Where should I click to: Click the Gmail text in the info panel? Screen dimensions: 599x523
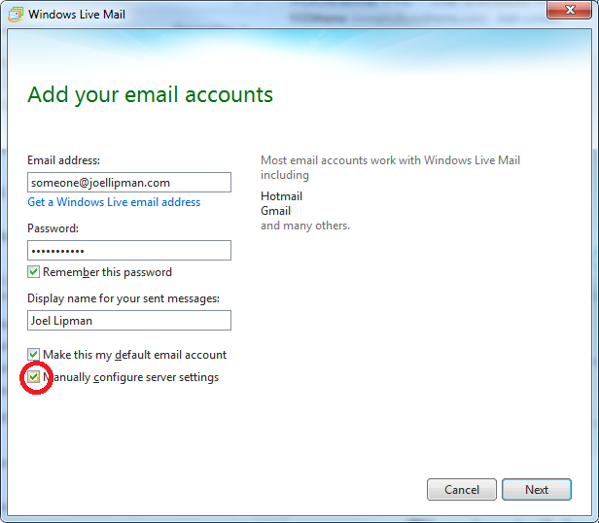click(275, 211)
